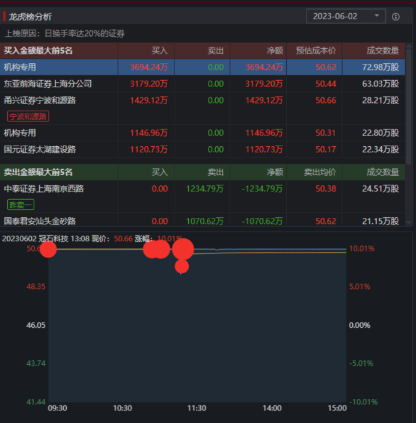This screenshot has height=423, width=416.
Task: Click the 成交数量 header in the sell table
Action: (x=382, y=172)
